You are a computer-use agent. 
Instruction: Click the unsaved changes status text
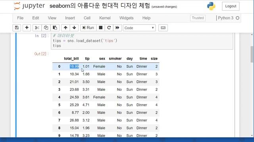tap(164, 7)
